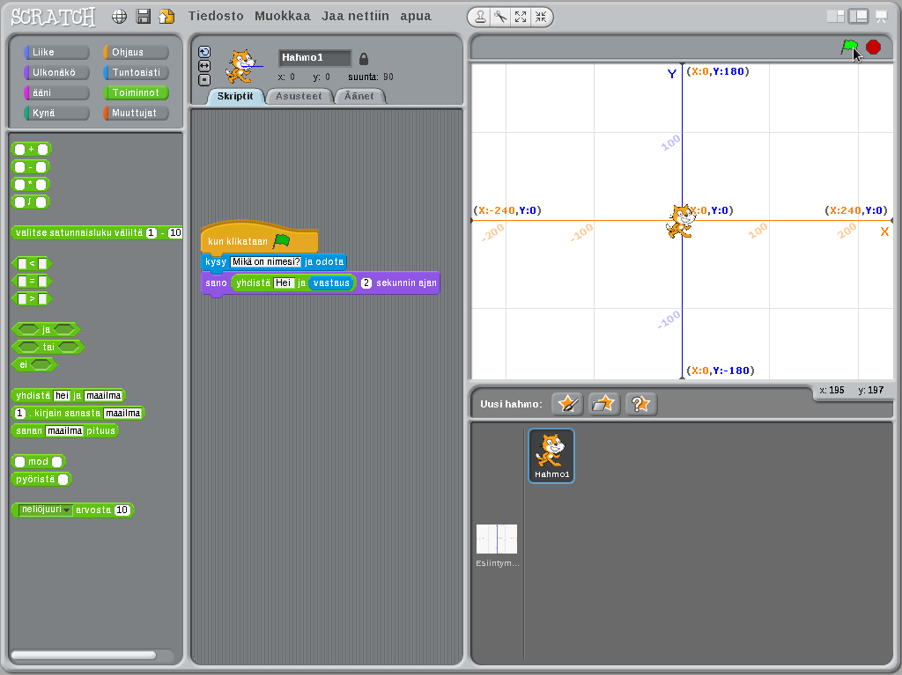Click the seconds value 2 in sano block
The image size is (902, 675).
[x=366, y=282]
